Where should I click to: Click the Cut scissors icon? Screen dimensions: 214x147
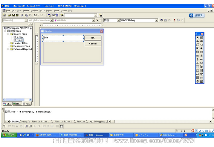tap(22, 15)
